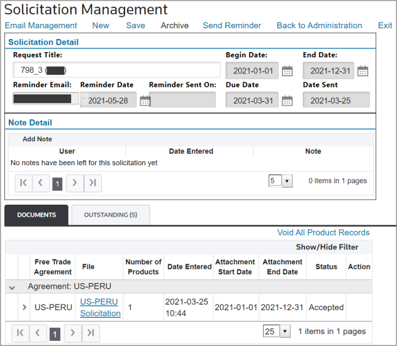
Task: Open notes page size dropdown showing 5
Action: click(x=287, y=181)
